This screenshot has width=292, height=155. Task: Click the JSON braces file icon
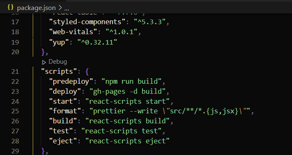click(x=10, y=7)
